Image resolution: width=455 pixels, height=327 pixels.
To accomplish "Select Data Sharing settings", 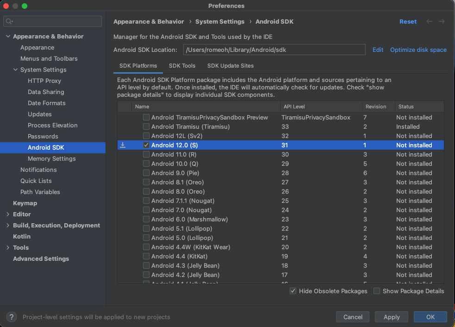I will pos(46,92).
